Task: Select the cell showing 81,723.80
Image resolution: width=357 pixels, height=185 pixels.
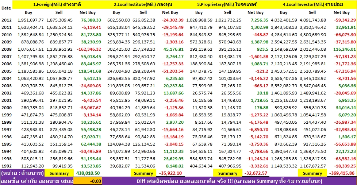Action: click(x=91, y=35)
